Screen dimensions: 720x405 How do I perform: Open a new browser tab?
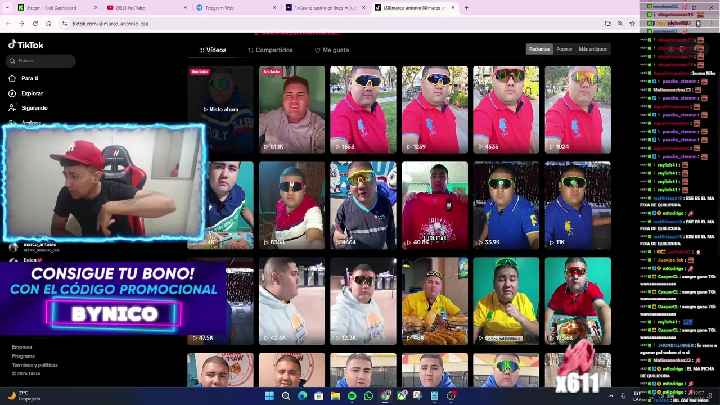(466, 8)
